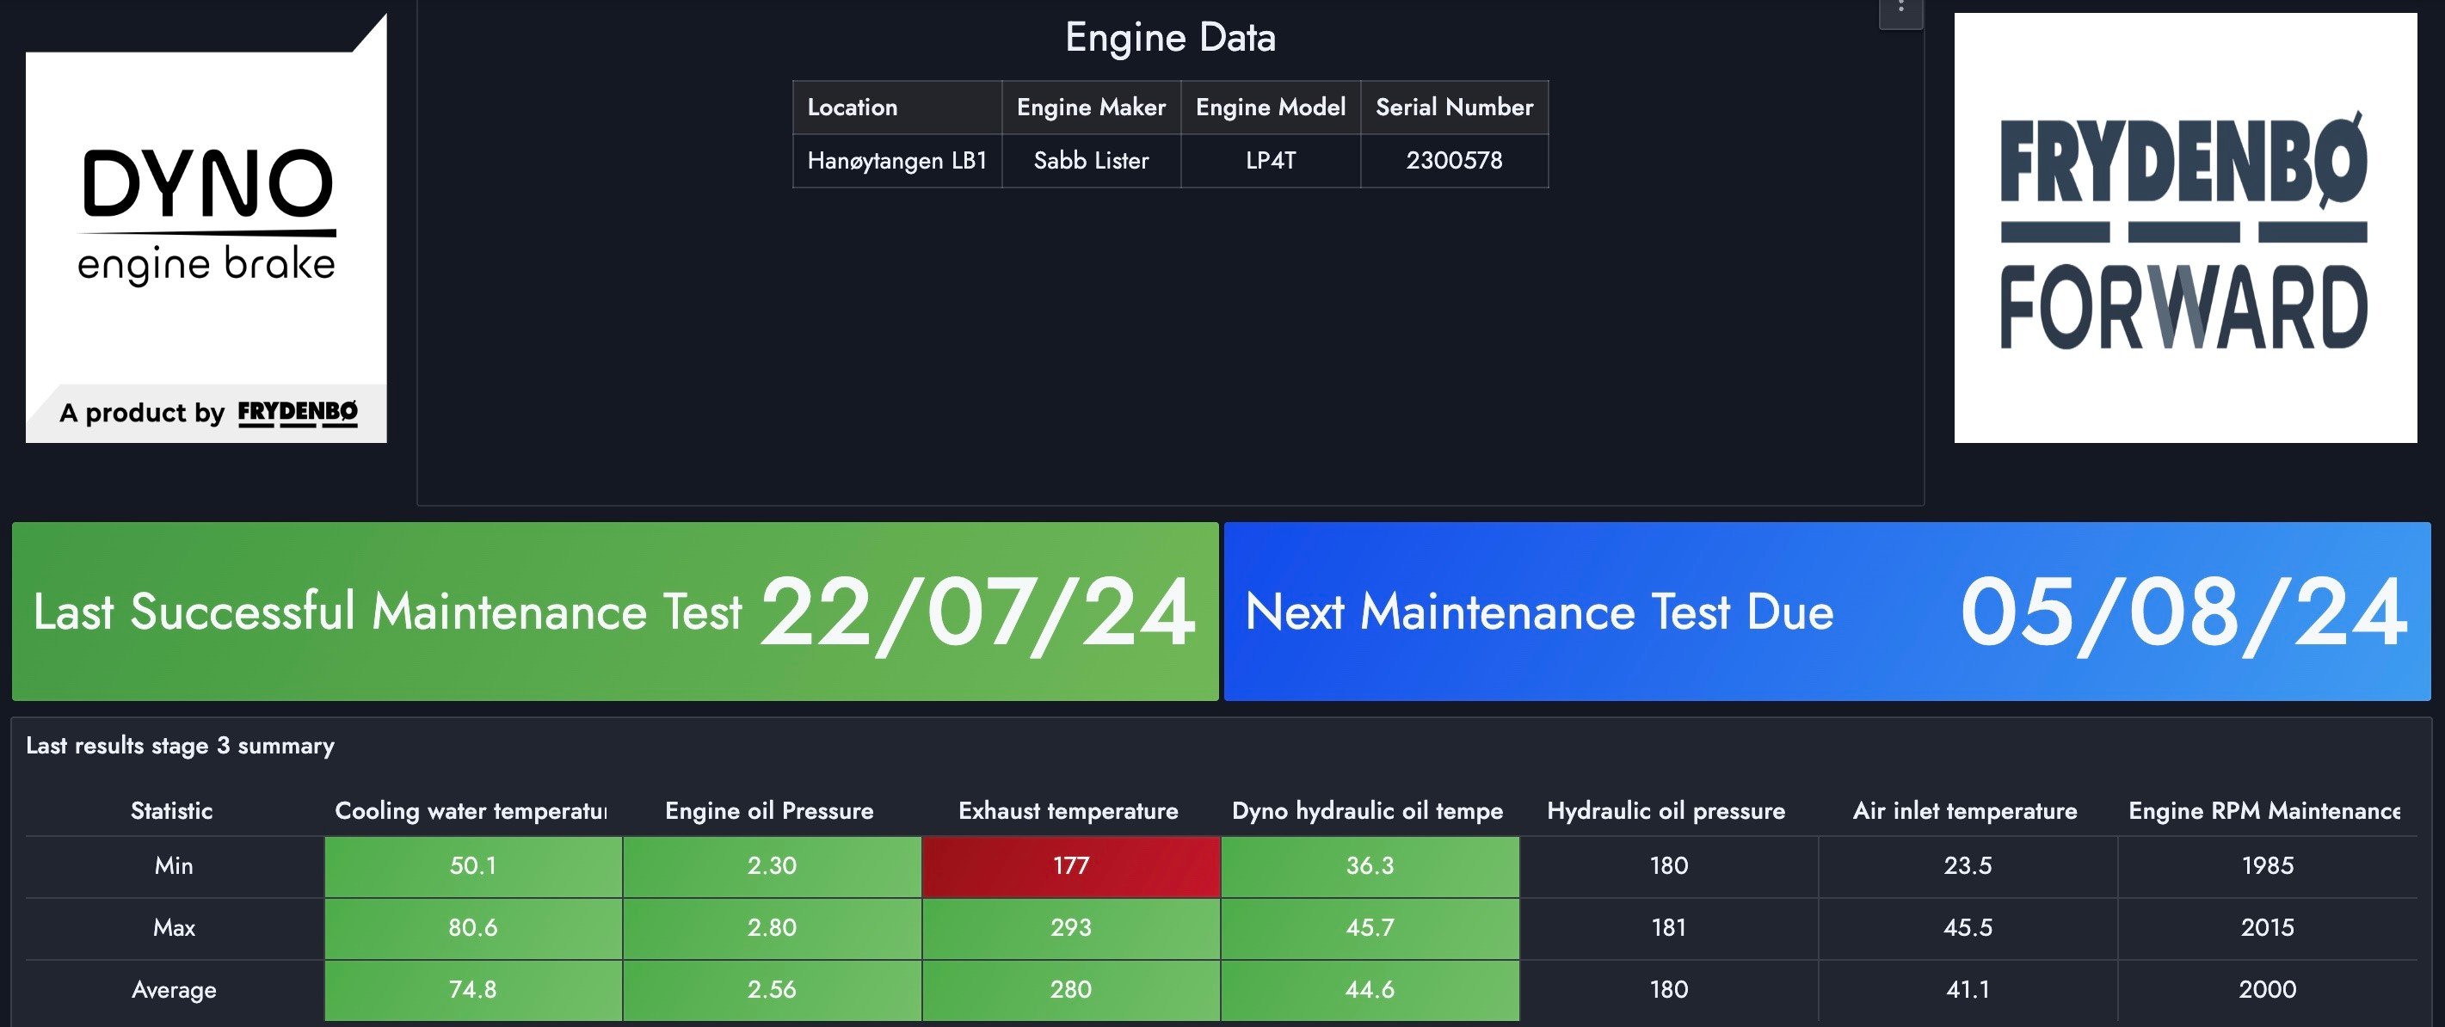Sort by the Serial Number column header

coord(1455,108)
